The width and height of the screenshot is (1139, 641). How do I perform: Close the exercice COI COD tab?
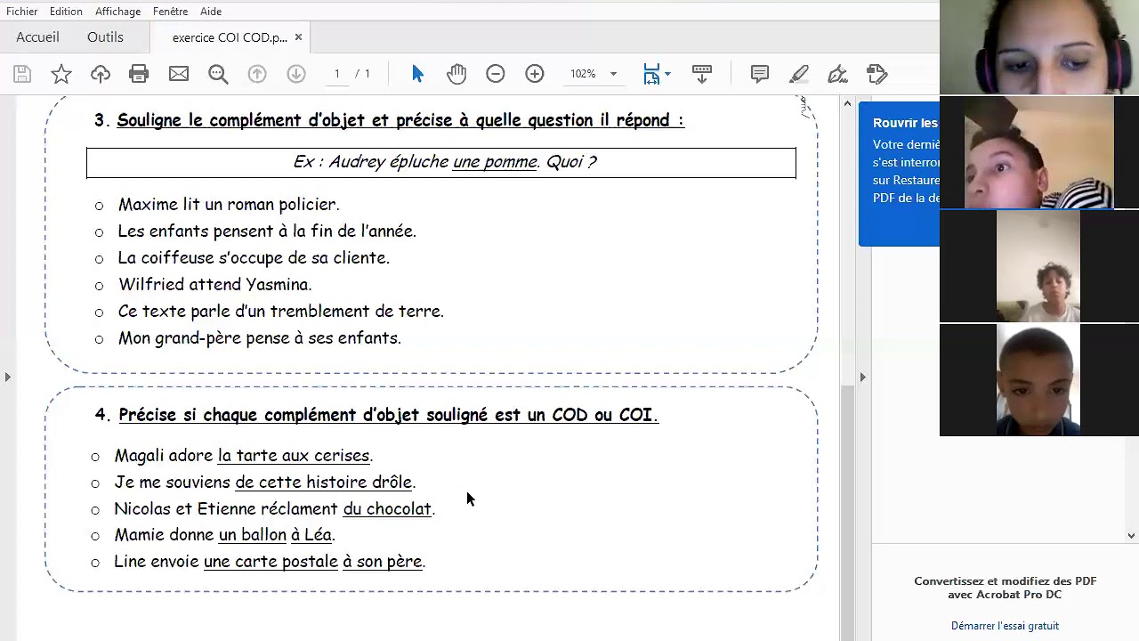[298, 37]
